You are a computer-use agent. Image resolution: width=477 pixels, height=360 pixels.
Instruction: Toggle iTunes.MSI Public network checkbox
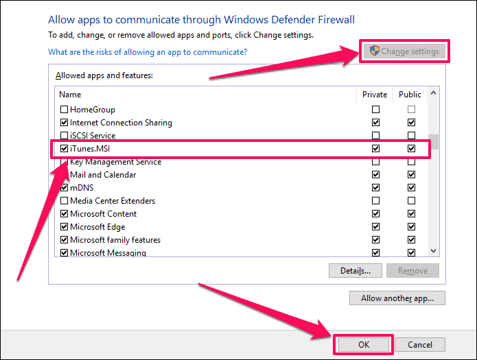tap(411, 148)
